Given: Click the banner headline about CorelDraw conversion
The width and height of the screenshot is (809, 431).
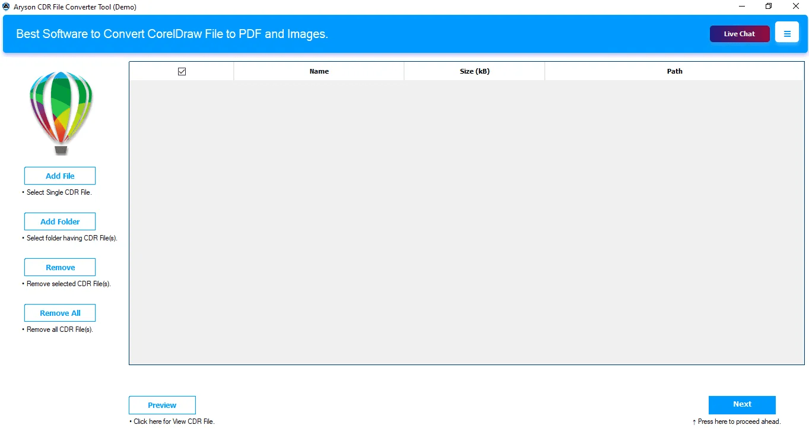Looking at the screenshot, I should [172, 34].
